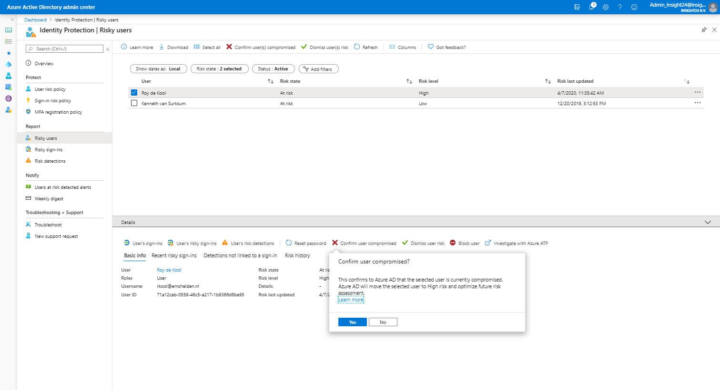The width and height of the screenshot is (720, 390).
Task: Click User's risky sign-ins in details toolbar
Action: point(192,243)
